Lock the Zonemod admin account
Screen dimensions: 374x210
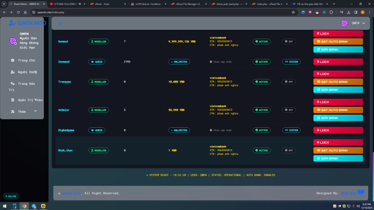(x=338, y=62)
